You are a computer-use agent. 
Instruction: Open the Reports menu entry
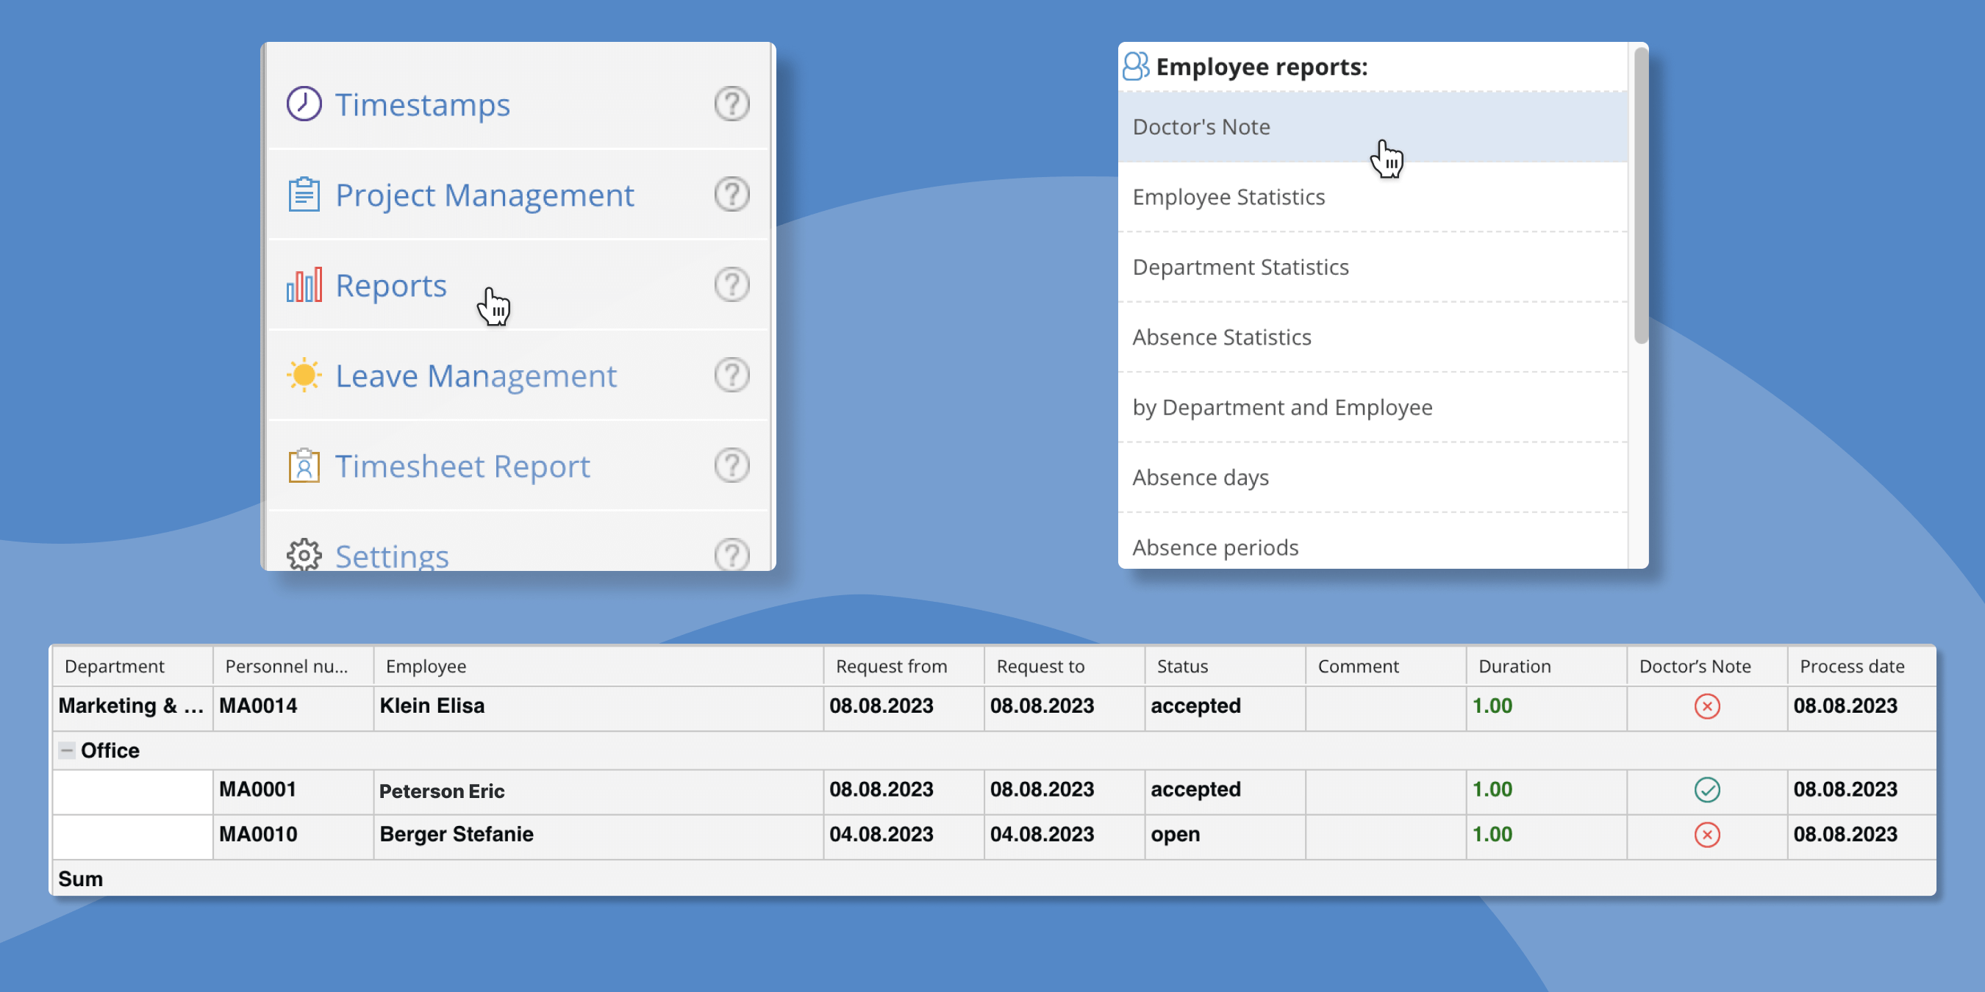518,285
